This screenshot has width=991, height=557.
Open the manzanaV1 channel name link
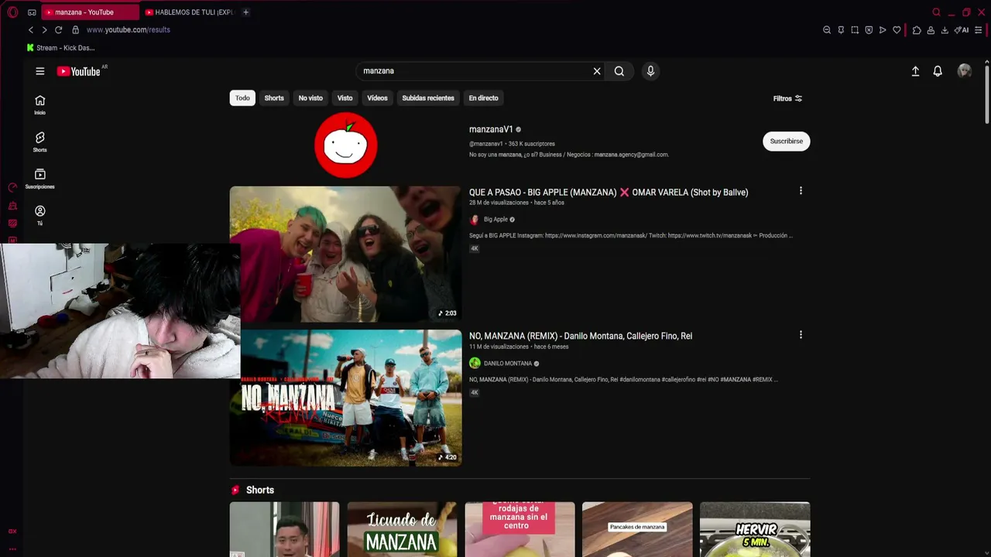pos(491,129)
